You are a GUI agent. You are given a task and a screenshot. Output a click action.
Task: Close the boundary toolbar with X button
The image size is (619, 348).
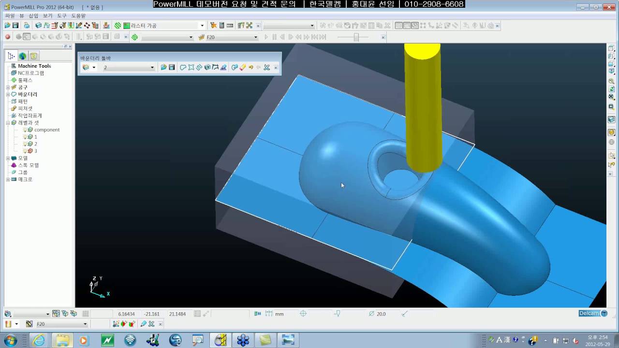276,67
